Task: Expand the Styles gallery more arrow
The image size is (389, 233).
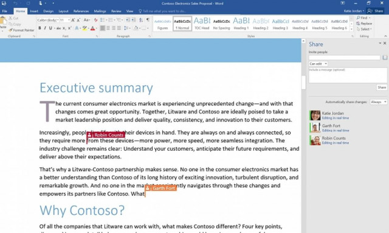Action: 351,29
